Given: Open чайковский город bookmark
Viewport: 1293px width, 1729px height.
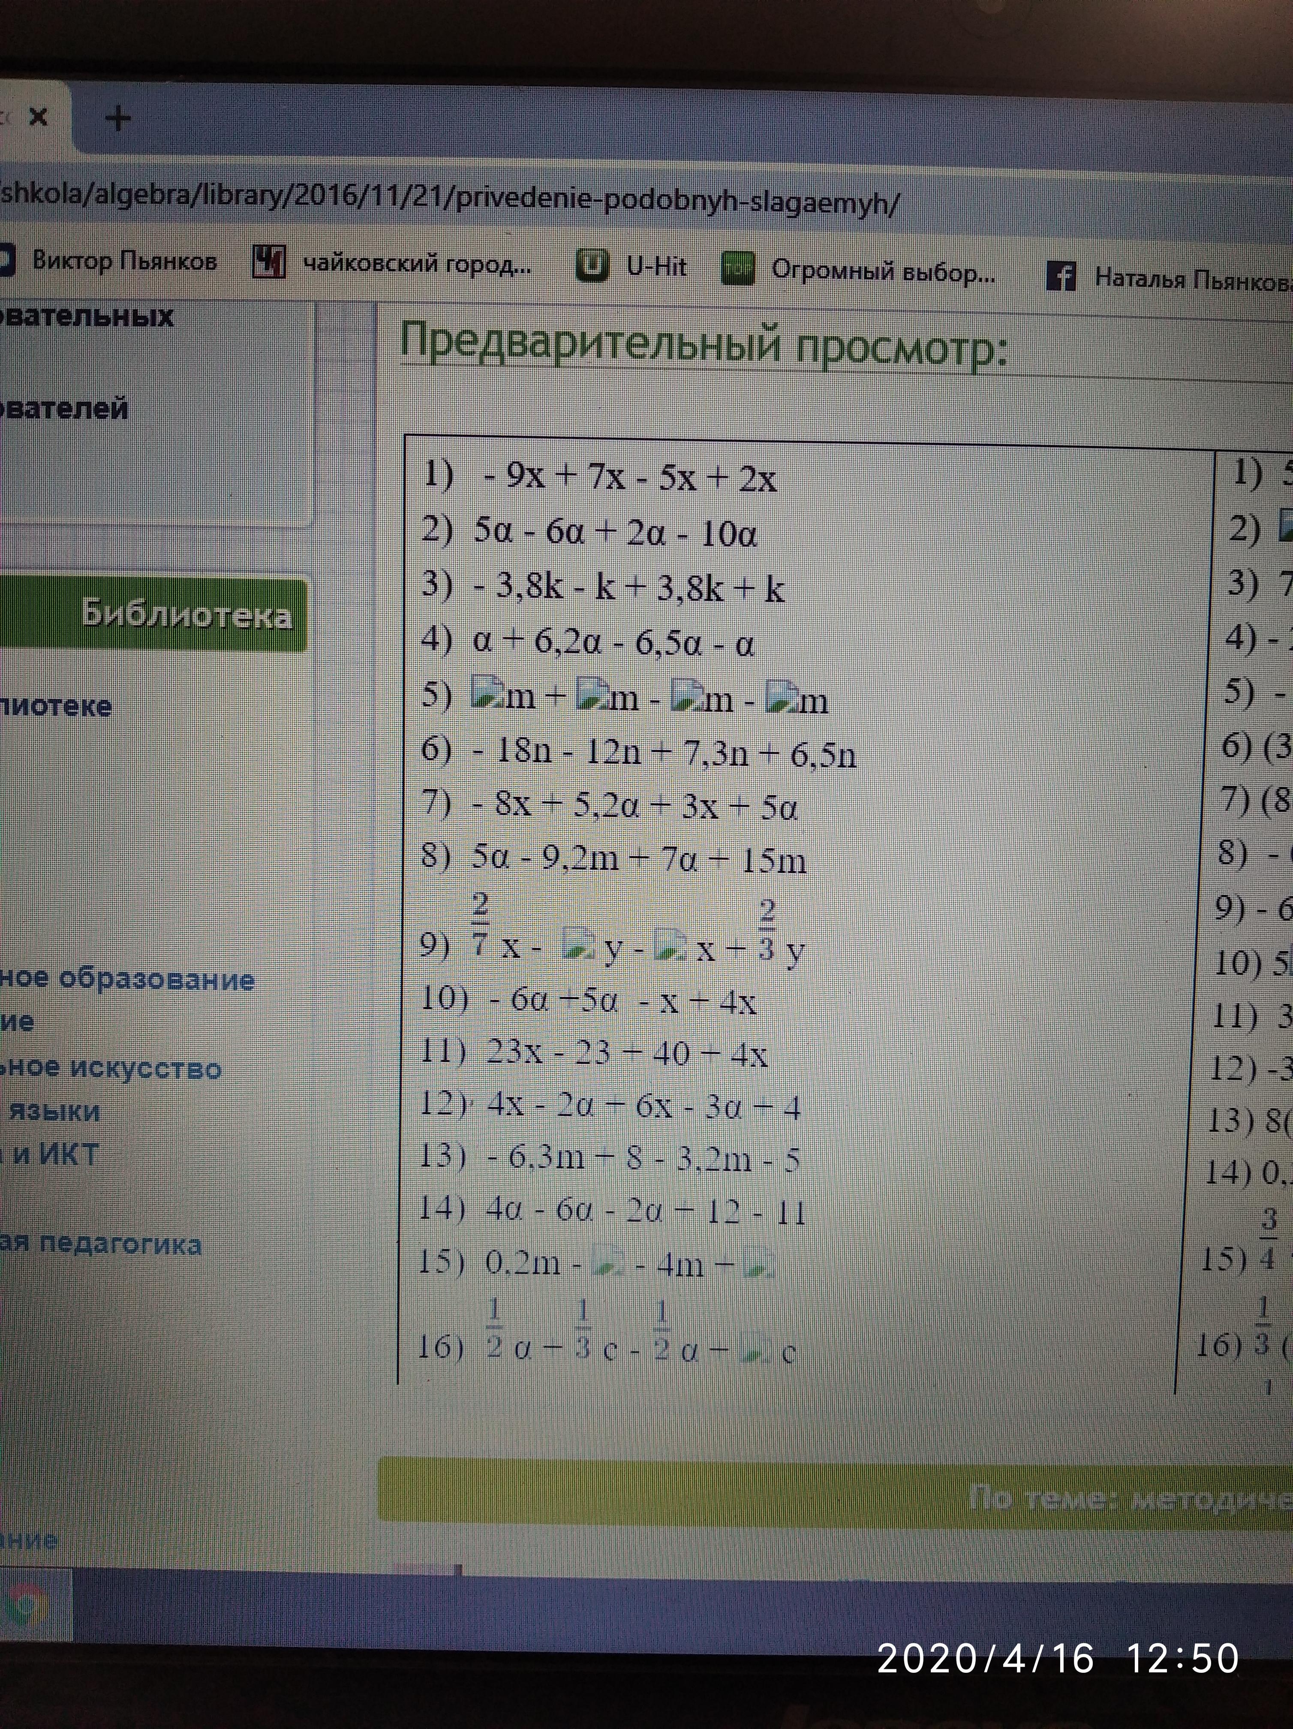Looking at the screenshot, I should click(x=416, y=265).
